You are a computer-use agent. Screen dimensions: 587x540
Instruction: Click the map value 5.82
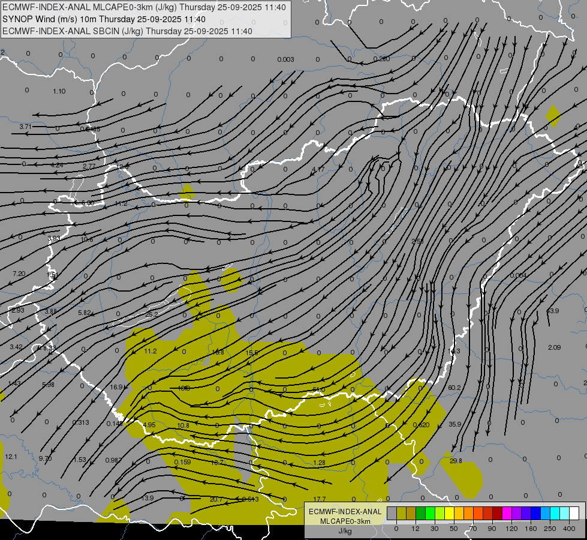point(84,313)
